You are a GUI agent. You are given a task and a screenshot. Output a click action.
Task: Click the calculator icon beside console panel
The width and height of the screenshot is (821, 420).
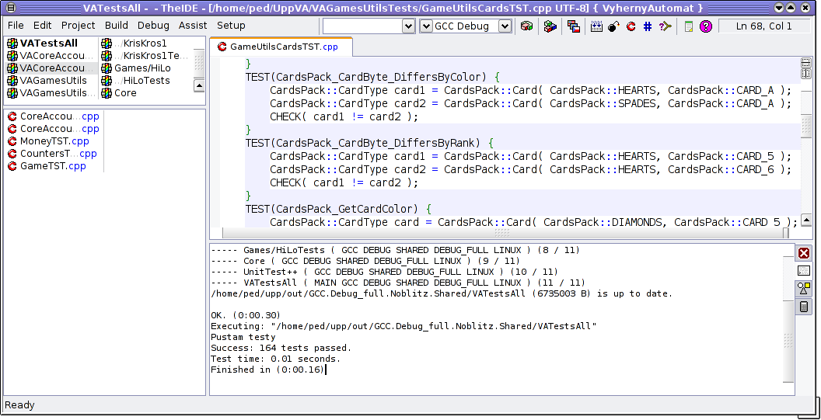coord(804,307)
